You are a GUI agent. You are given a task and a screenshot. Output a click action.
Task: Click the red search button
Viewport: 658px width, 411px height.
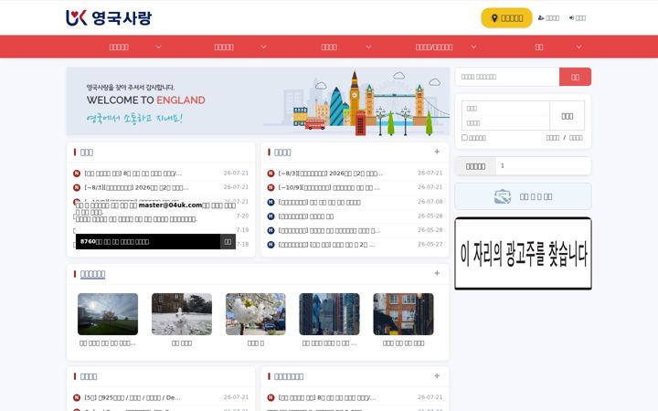click(x=575, y=77)
